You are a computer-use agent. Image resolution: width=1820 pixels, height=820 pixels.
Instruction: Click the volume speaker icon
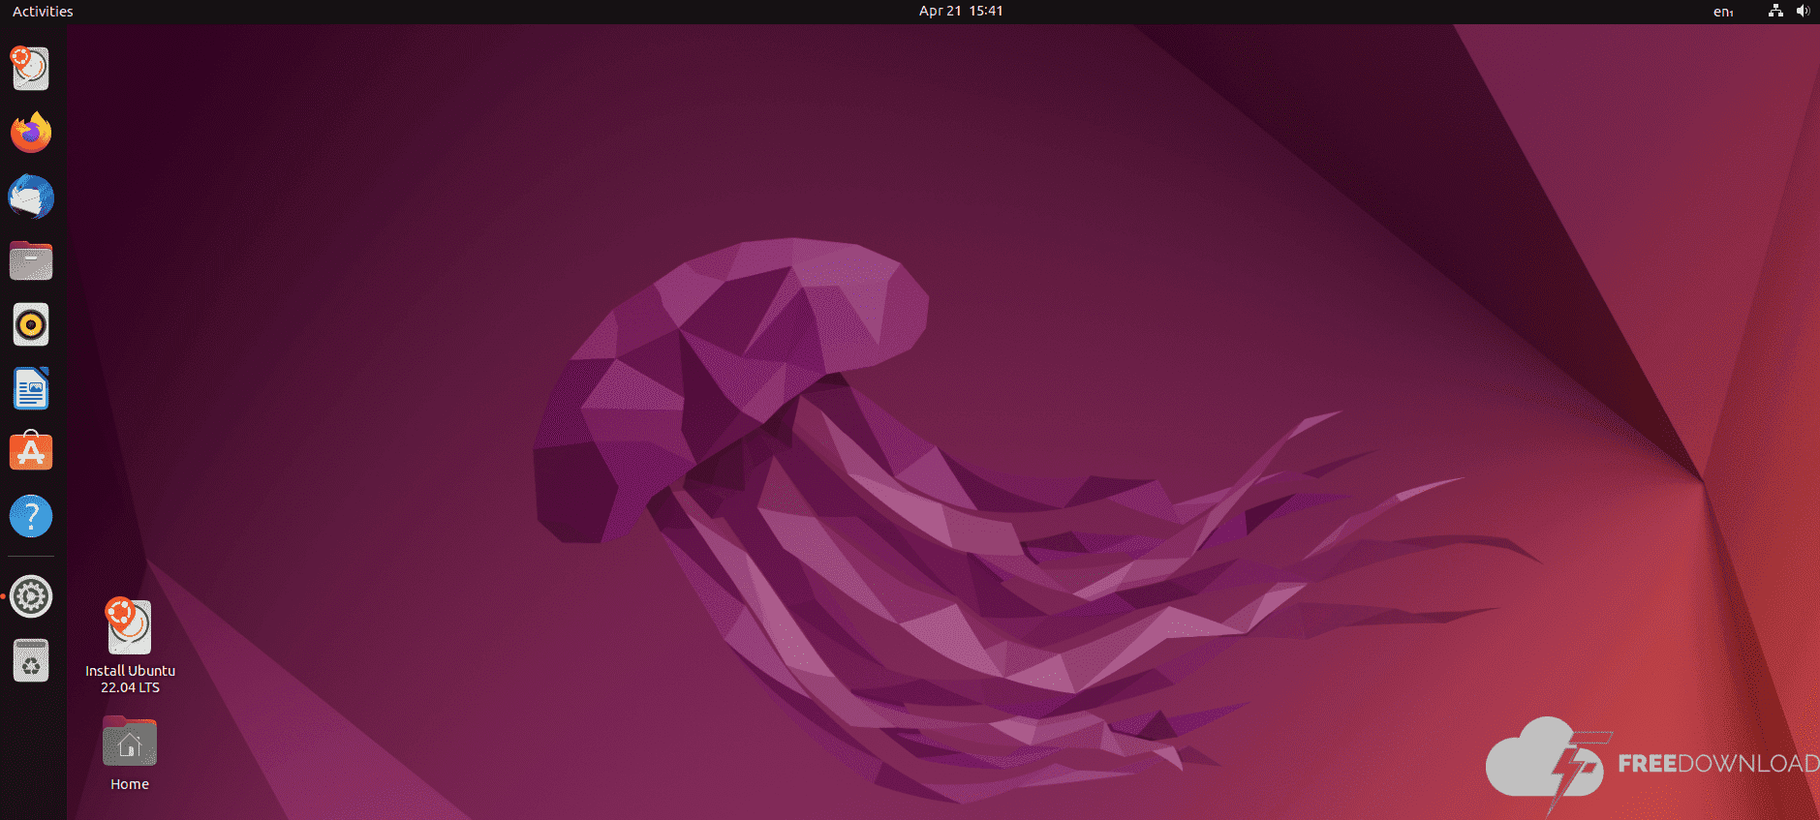(x=1802, y=12)
